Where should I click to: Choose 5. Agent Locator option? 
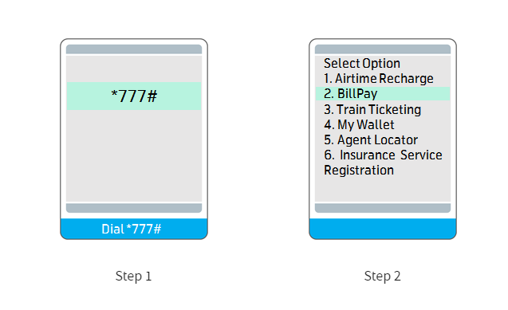[371, 140]
